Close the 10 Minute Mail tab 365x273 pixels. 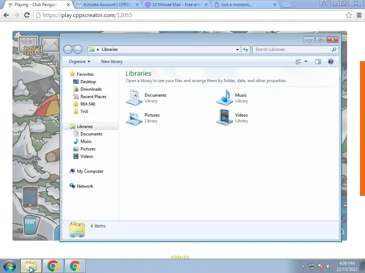(x=206, y=5)
